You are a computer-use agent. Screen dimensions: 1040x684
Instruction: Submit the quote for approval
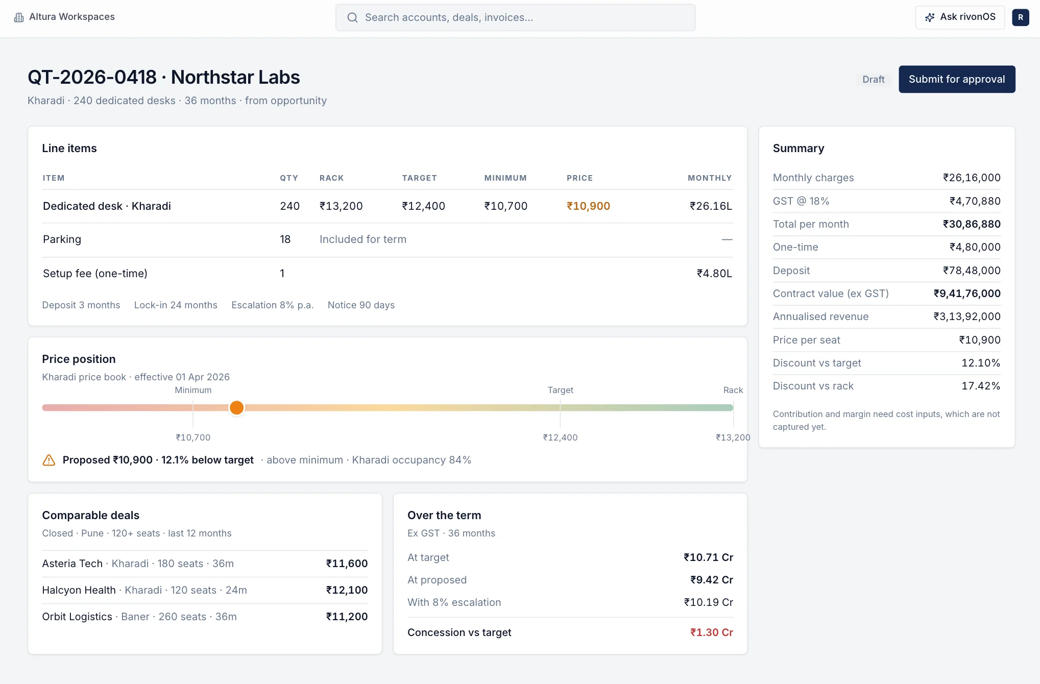pos(957,79)
